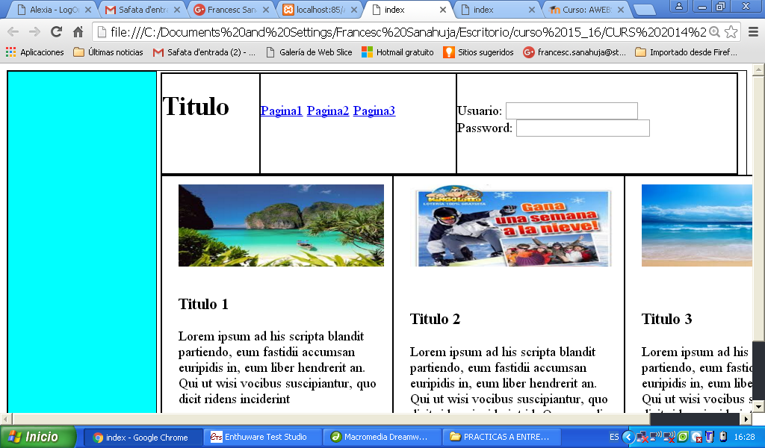
Task: Close the localhost:85 tab
Action: (x=354, y=10)
